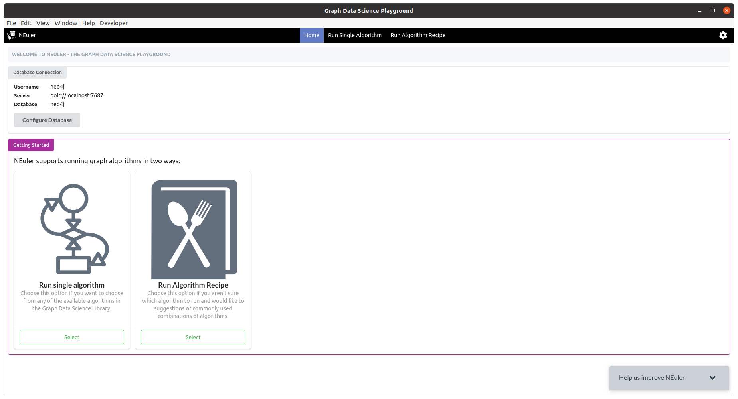Screen dimensions: 738x399
Task: Click the Run Algorithm Recipe card title
Action: pos(193,285)
